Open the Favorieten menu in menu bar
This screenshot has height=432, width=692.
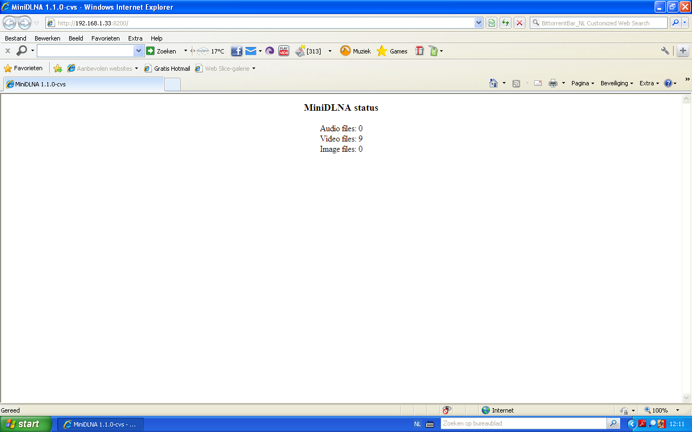tap(105, 38)
